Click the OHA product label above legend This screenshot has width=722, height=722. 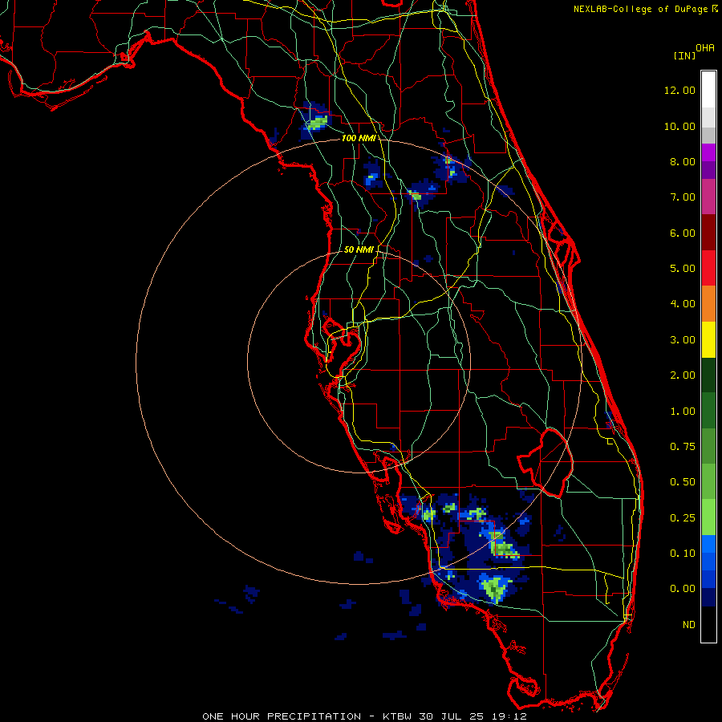[x=705, y=48]
